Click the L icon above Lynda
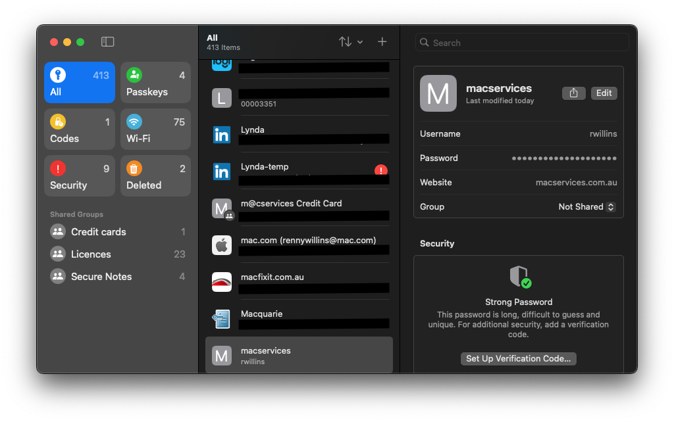The image size is (674, 422). [x=222, y=98]
